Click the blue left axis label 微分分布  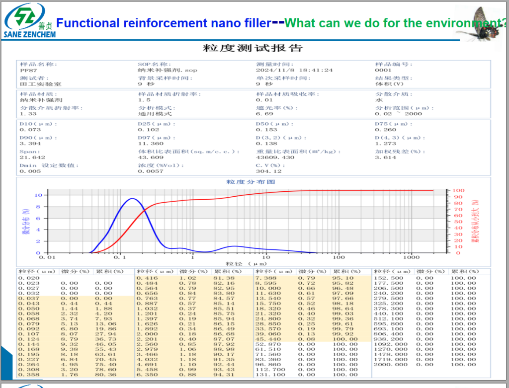[x=23, y=222]
